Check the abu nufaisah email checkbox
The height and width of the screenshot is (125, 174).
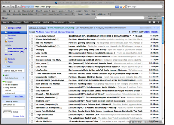coord(32,91)
